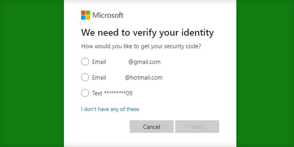The image size is (294, 147).
Task: Choose the @hotmail.com address label
Action: point(143,78)
